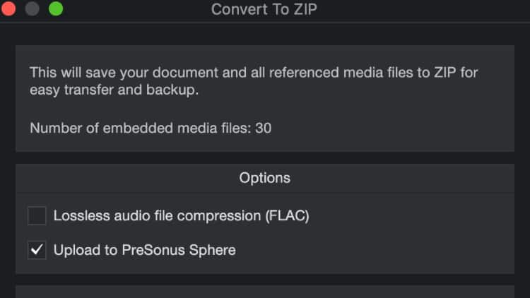The width and height of the screenshot is (530, 298).
Task: Close the Convert To ZIP dialog
Action: [9, 10]
